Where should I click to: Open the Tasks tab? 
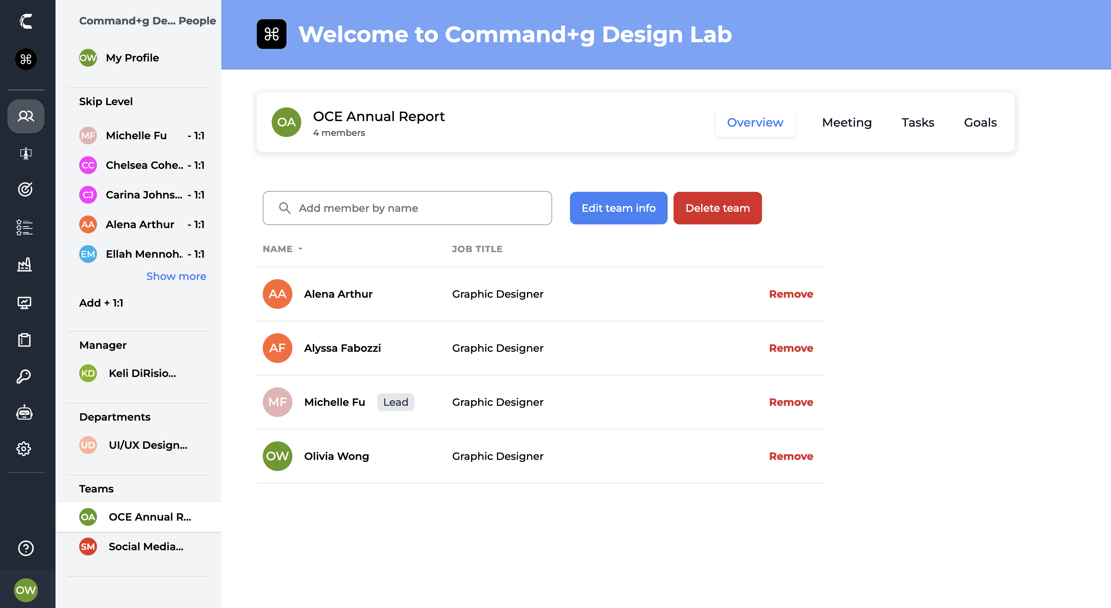(x=917, y=123)
